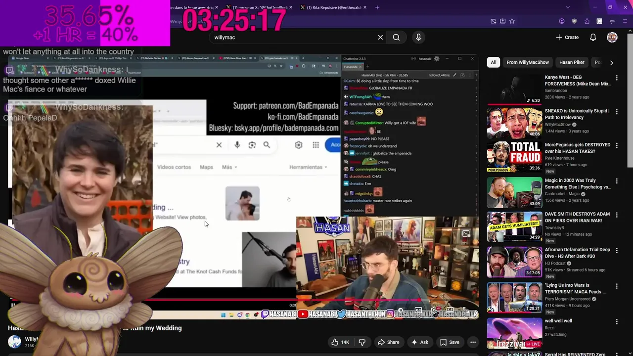Open YouTube notifications bell
The width and height of the screenshot is (633, 356).
click(593, 37)
